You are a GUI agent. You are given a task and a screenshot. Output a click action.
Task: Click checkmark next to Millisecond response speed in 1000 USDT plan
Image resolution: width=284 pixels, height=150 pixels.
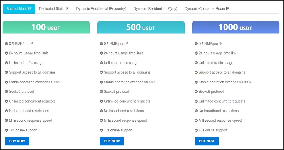(x=196, y=120)
